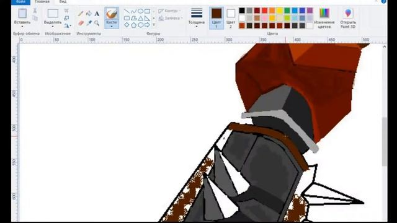Switch to the Главная ribbon tab
The width and height of the screenshot is (397, 223).
click(x=42, y=2)
